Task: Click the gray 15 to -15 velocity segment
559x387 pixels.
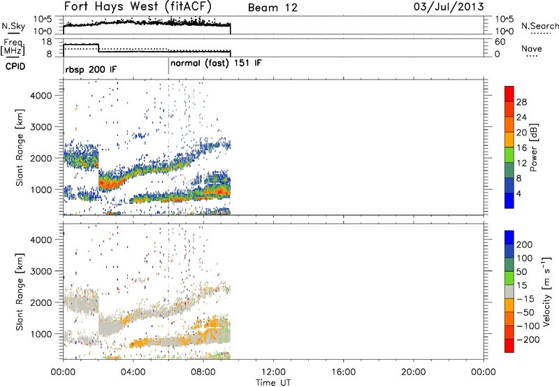Action: point(509,291)
